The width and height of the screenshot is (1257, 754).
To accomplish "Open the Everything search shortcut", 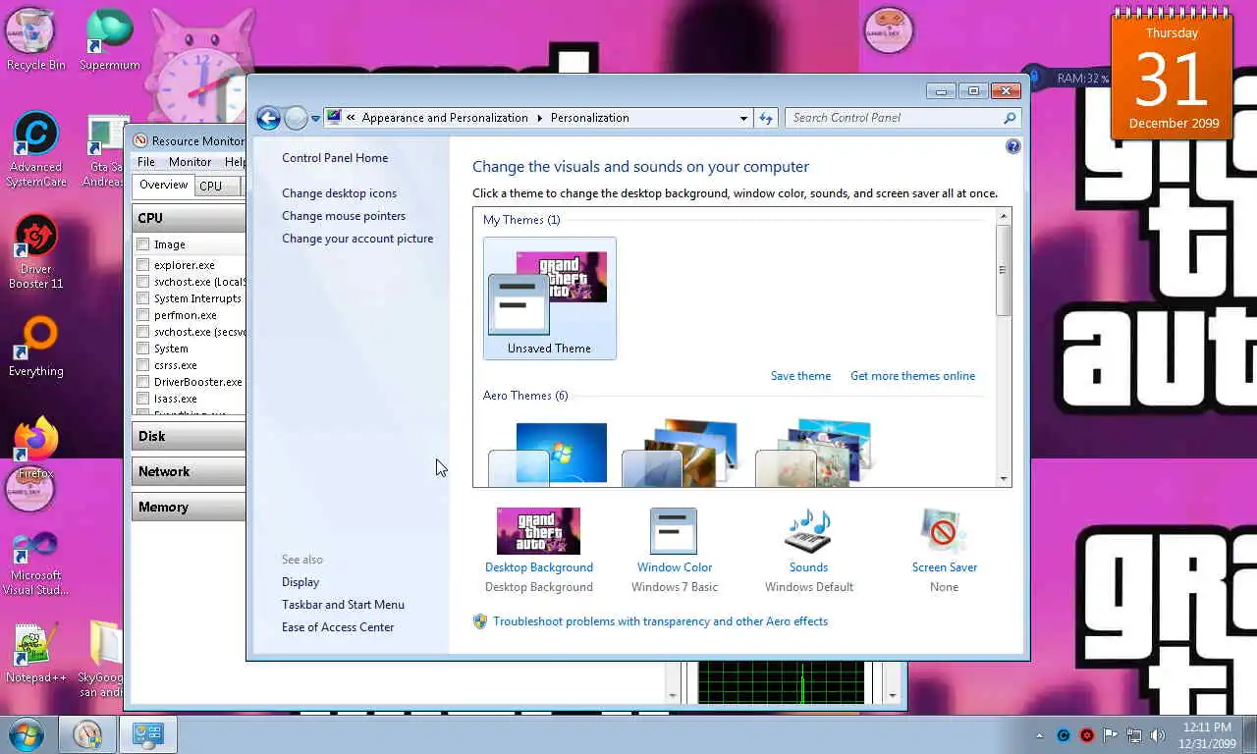I will click(x=35, y=347).
